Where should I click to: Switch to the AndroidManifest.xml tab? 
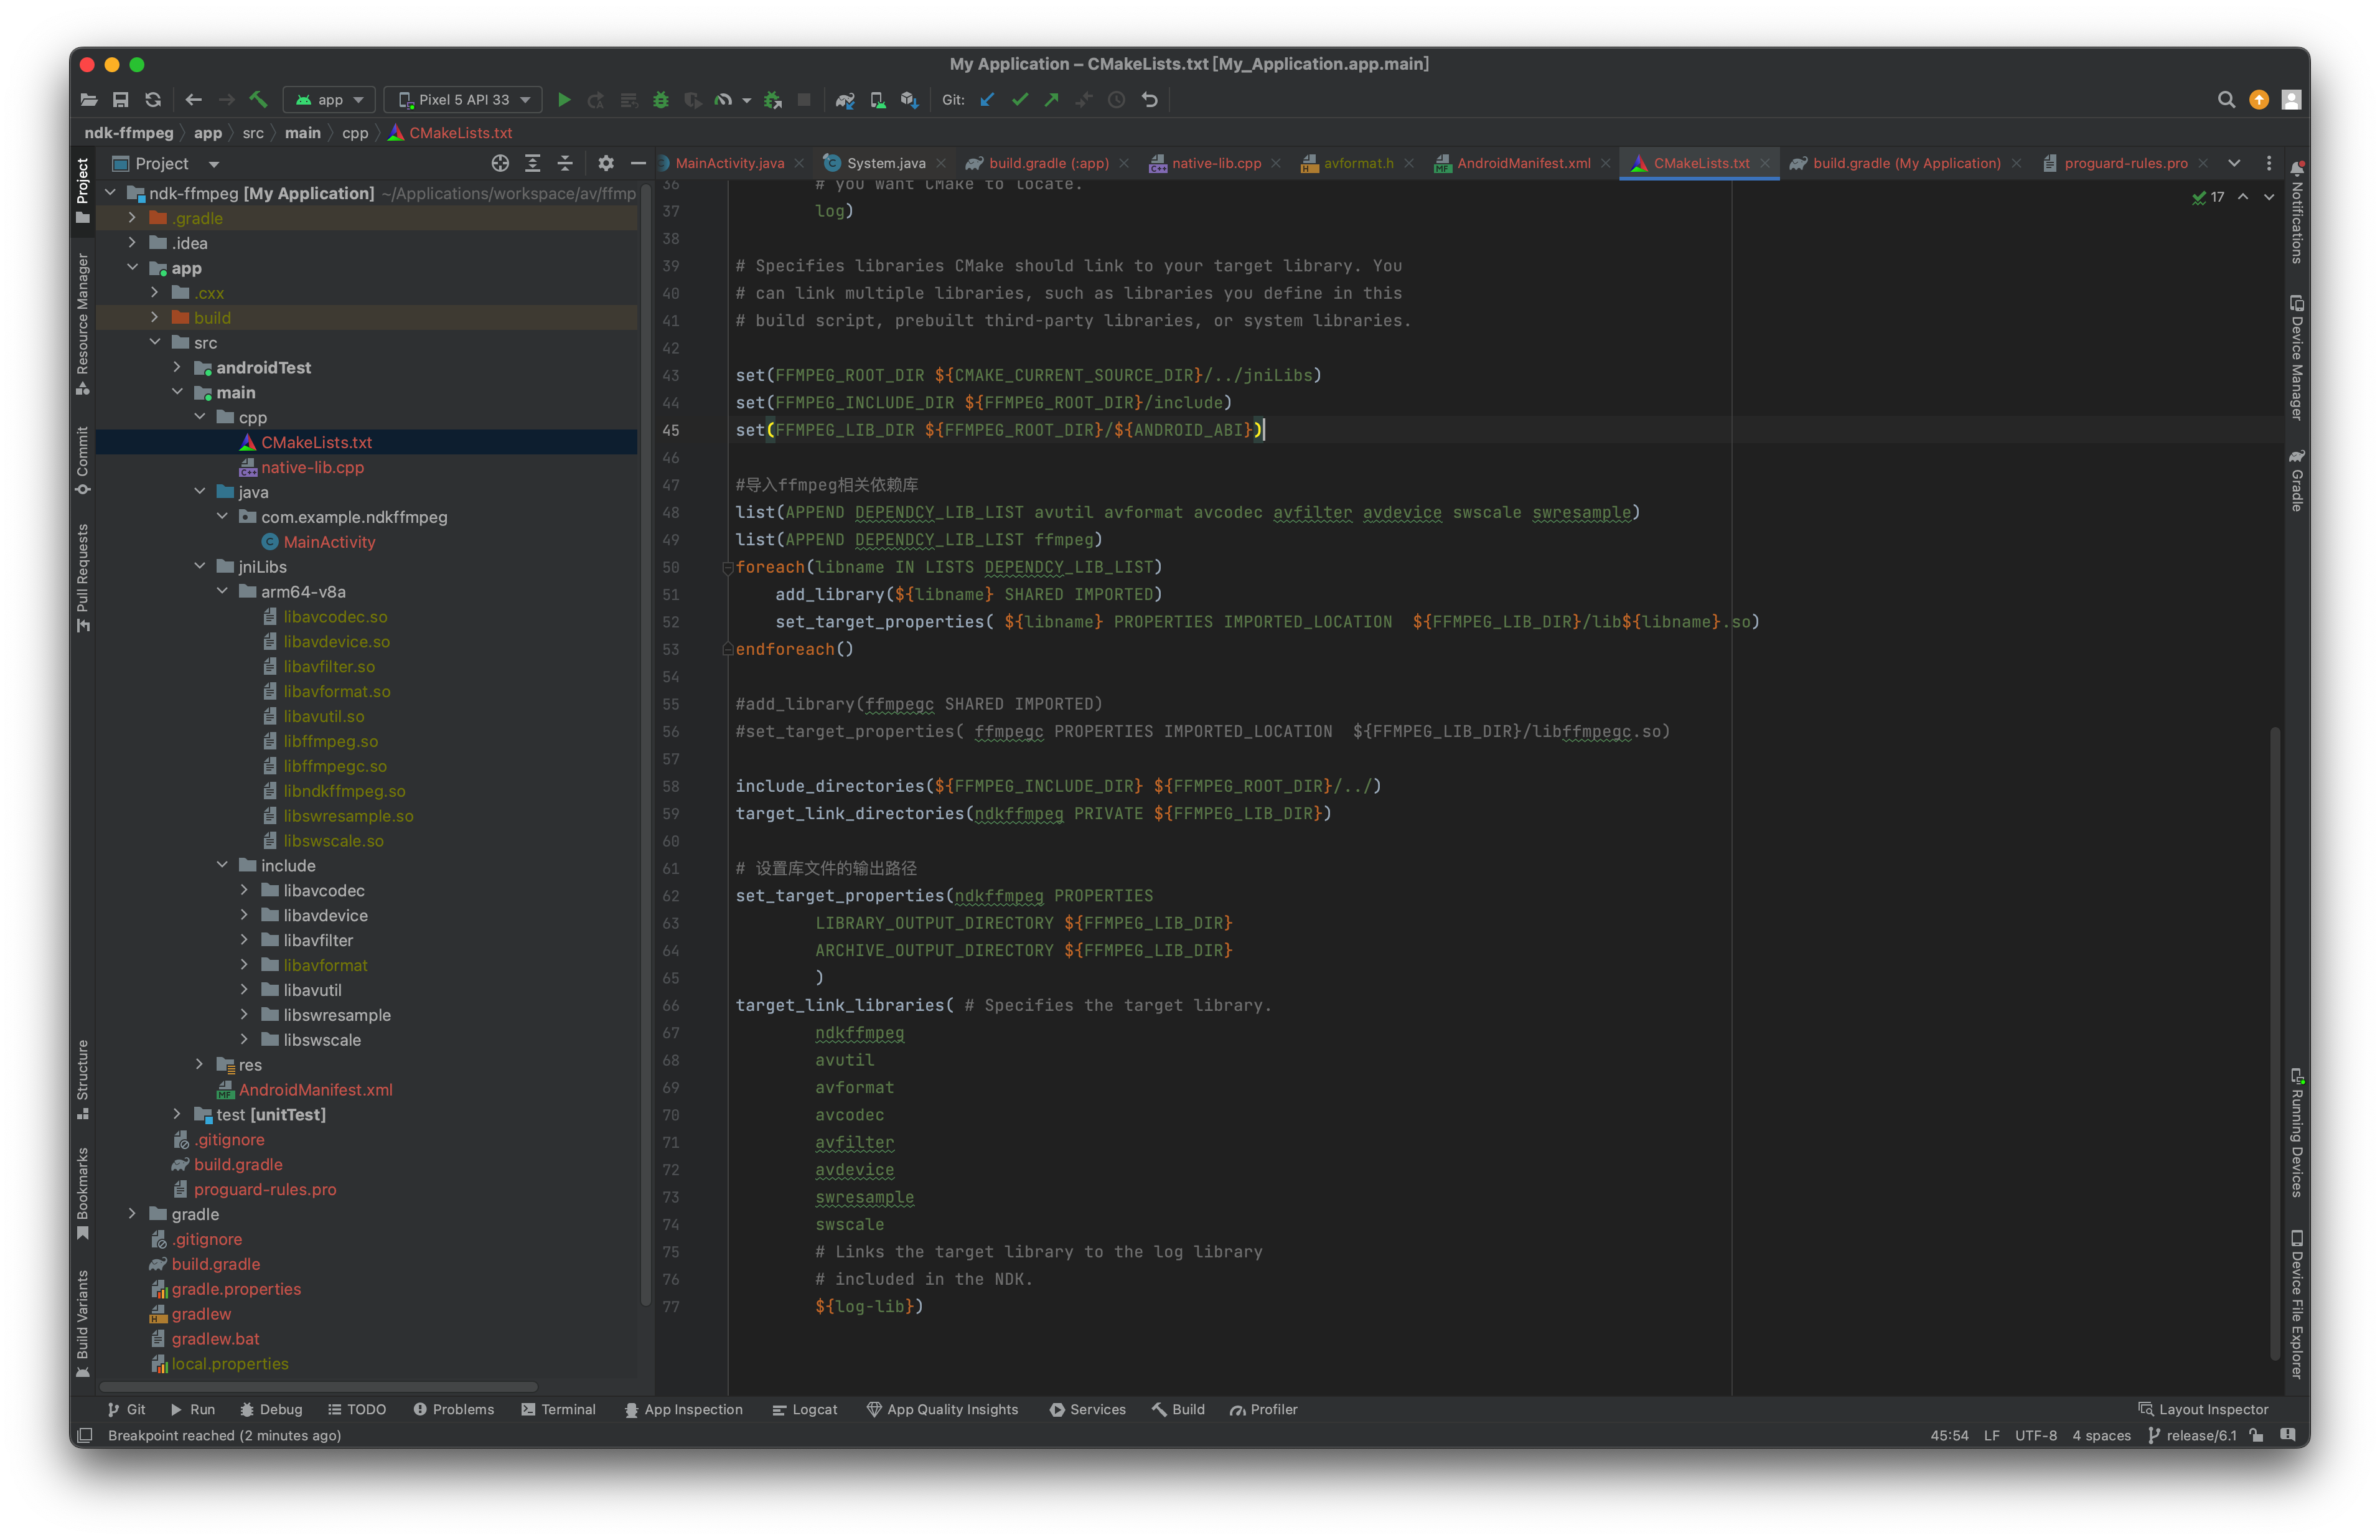[x=1524, y=163]
